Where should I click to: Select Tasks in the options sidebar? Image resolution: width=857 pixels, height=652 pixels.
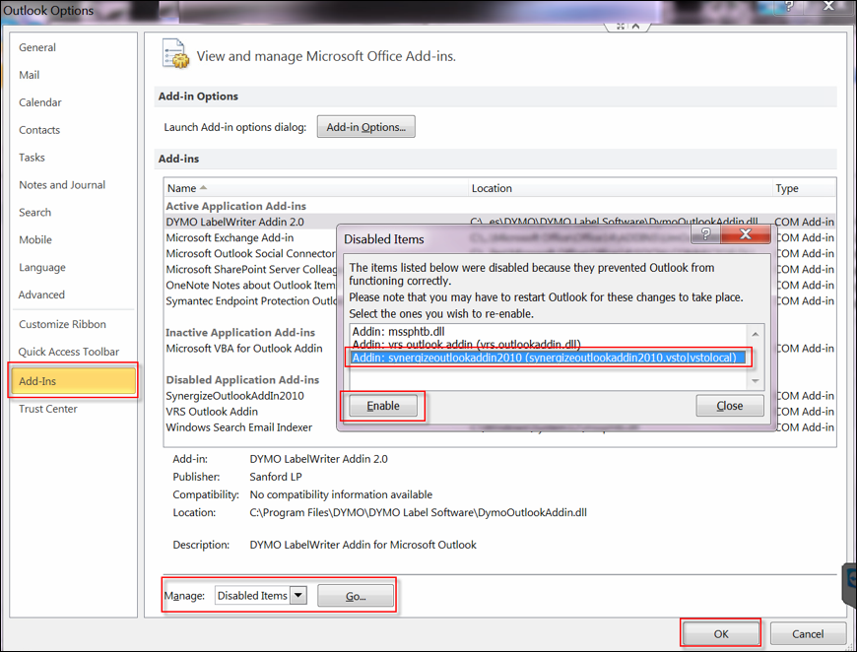pyautogui.click(x=32, y=158)
